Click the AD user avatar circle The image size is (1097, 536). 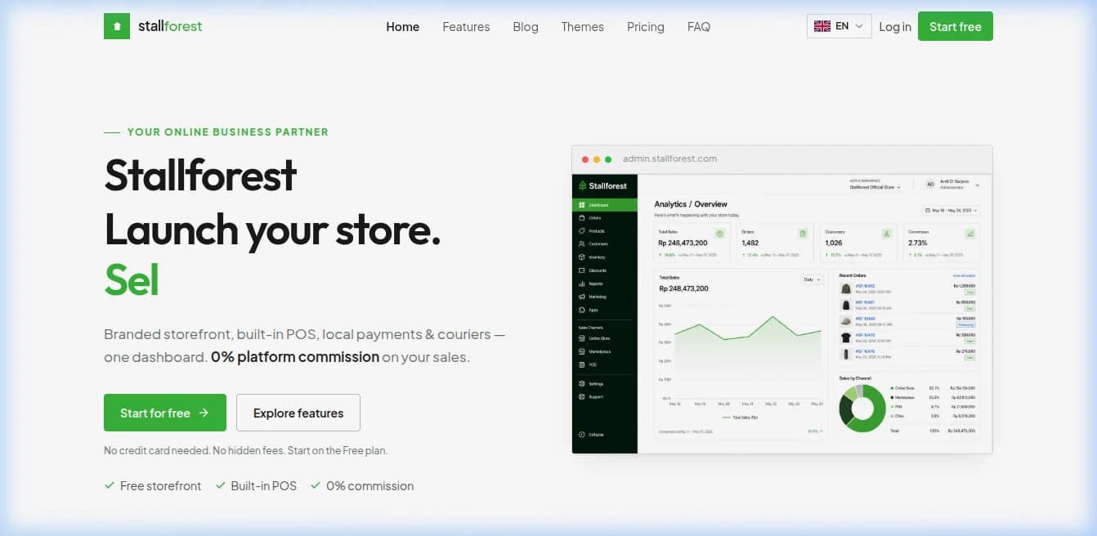pyautogui.click(x=930, y=185)
